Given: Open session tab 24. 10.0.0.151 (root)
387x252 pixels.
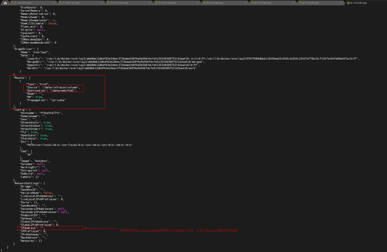Looking at the screenshot, I should (122, 3).
